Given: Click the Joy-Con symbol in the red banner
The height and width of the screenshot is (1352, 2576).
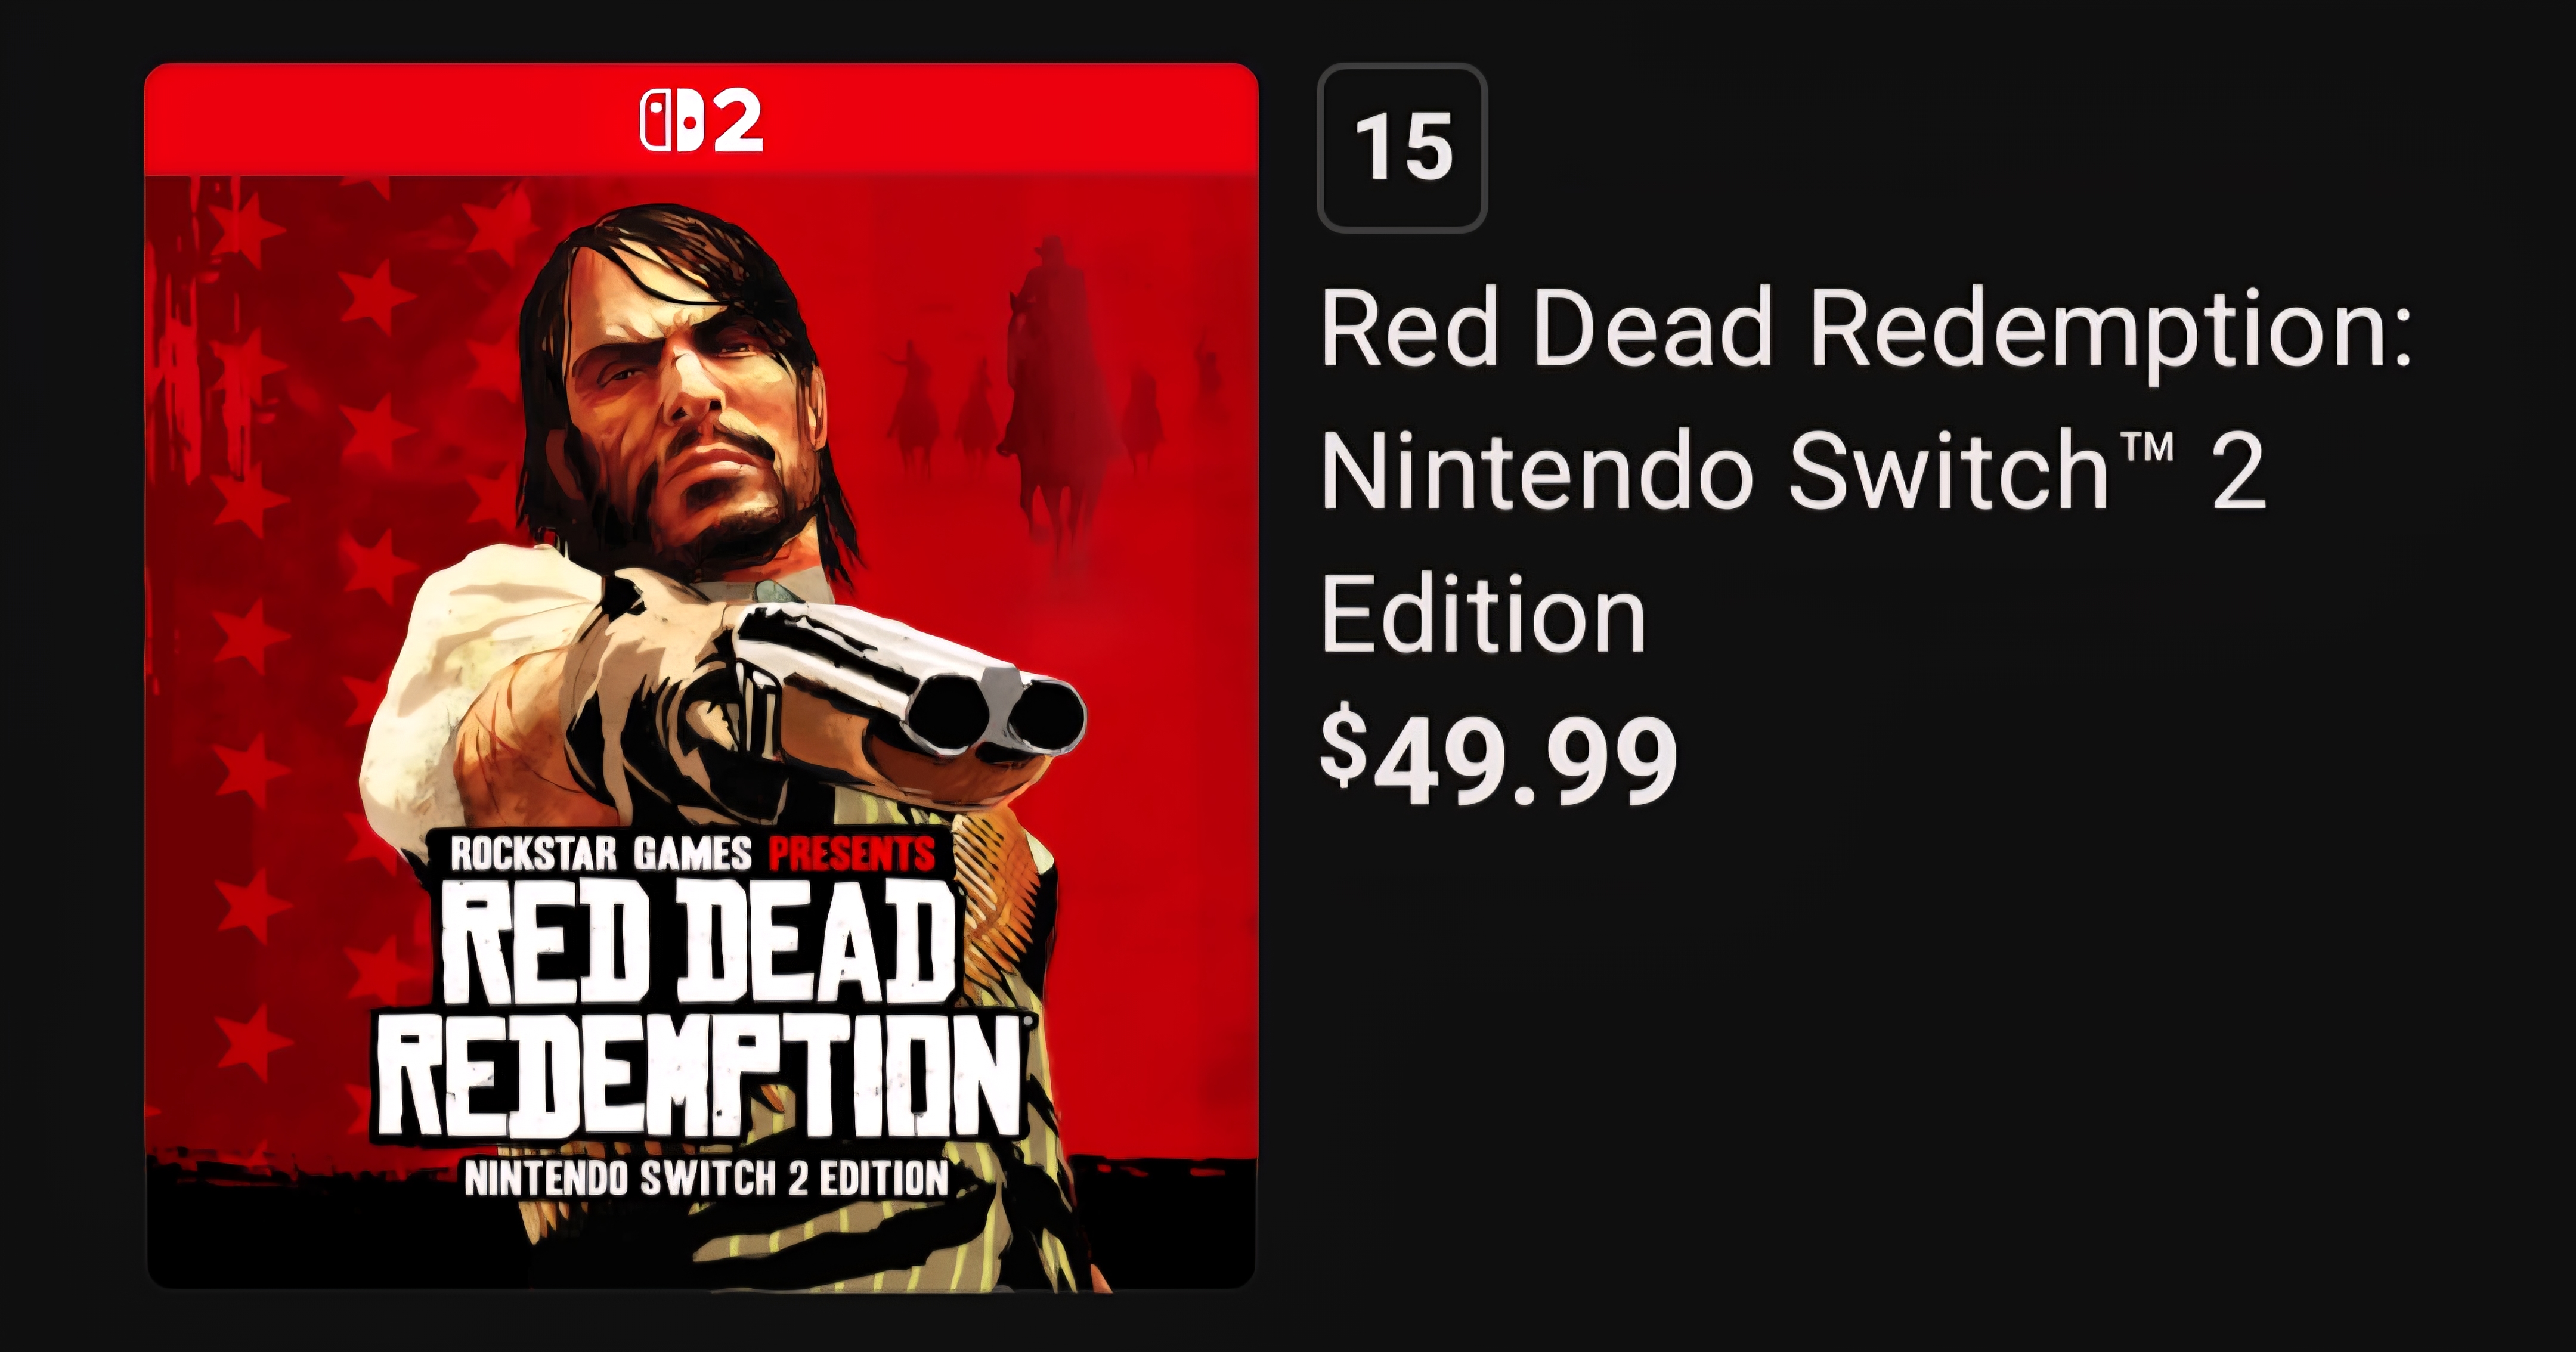Looking at the screenshot, I should tap(670, 121).
